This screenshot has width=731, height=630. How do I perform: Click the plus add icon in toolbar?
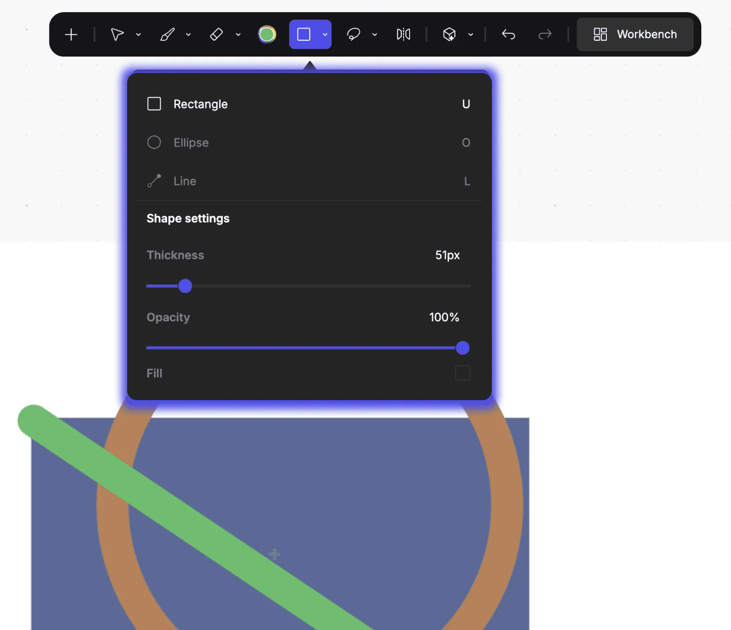(71, 35)
